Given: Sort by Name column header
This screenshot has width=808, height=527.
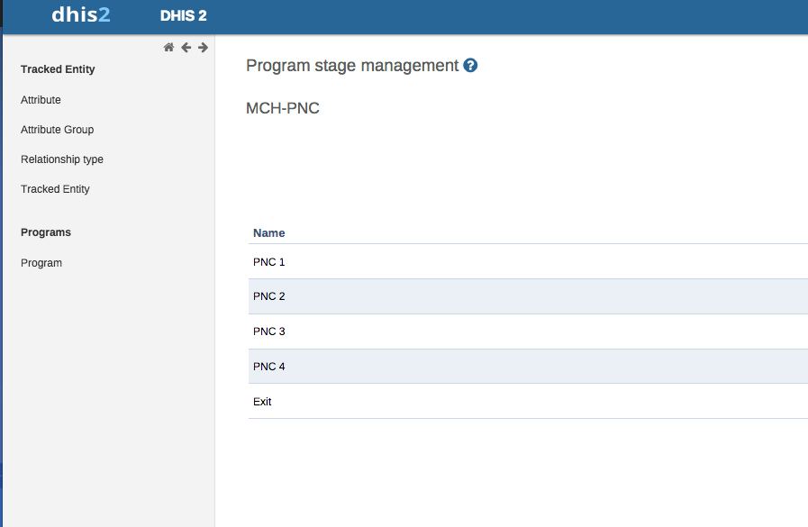Looking at the screenshot, I should [268, 233].
